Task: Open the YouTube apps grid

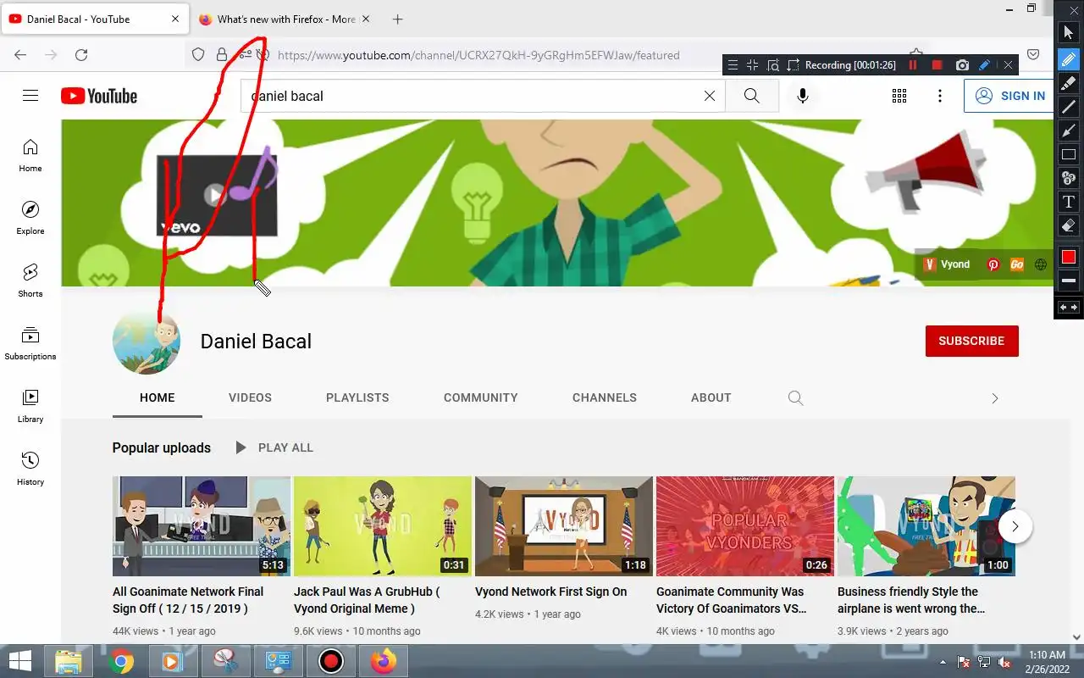Action: coord(899,96)
